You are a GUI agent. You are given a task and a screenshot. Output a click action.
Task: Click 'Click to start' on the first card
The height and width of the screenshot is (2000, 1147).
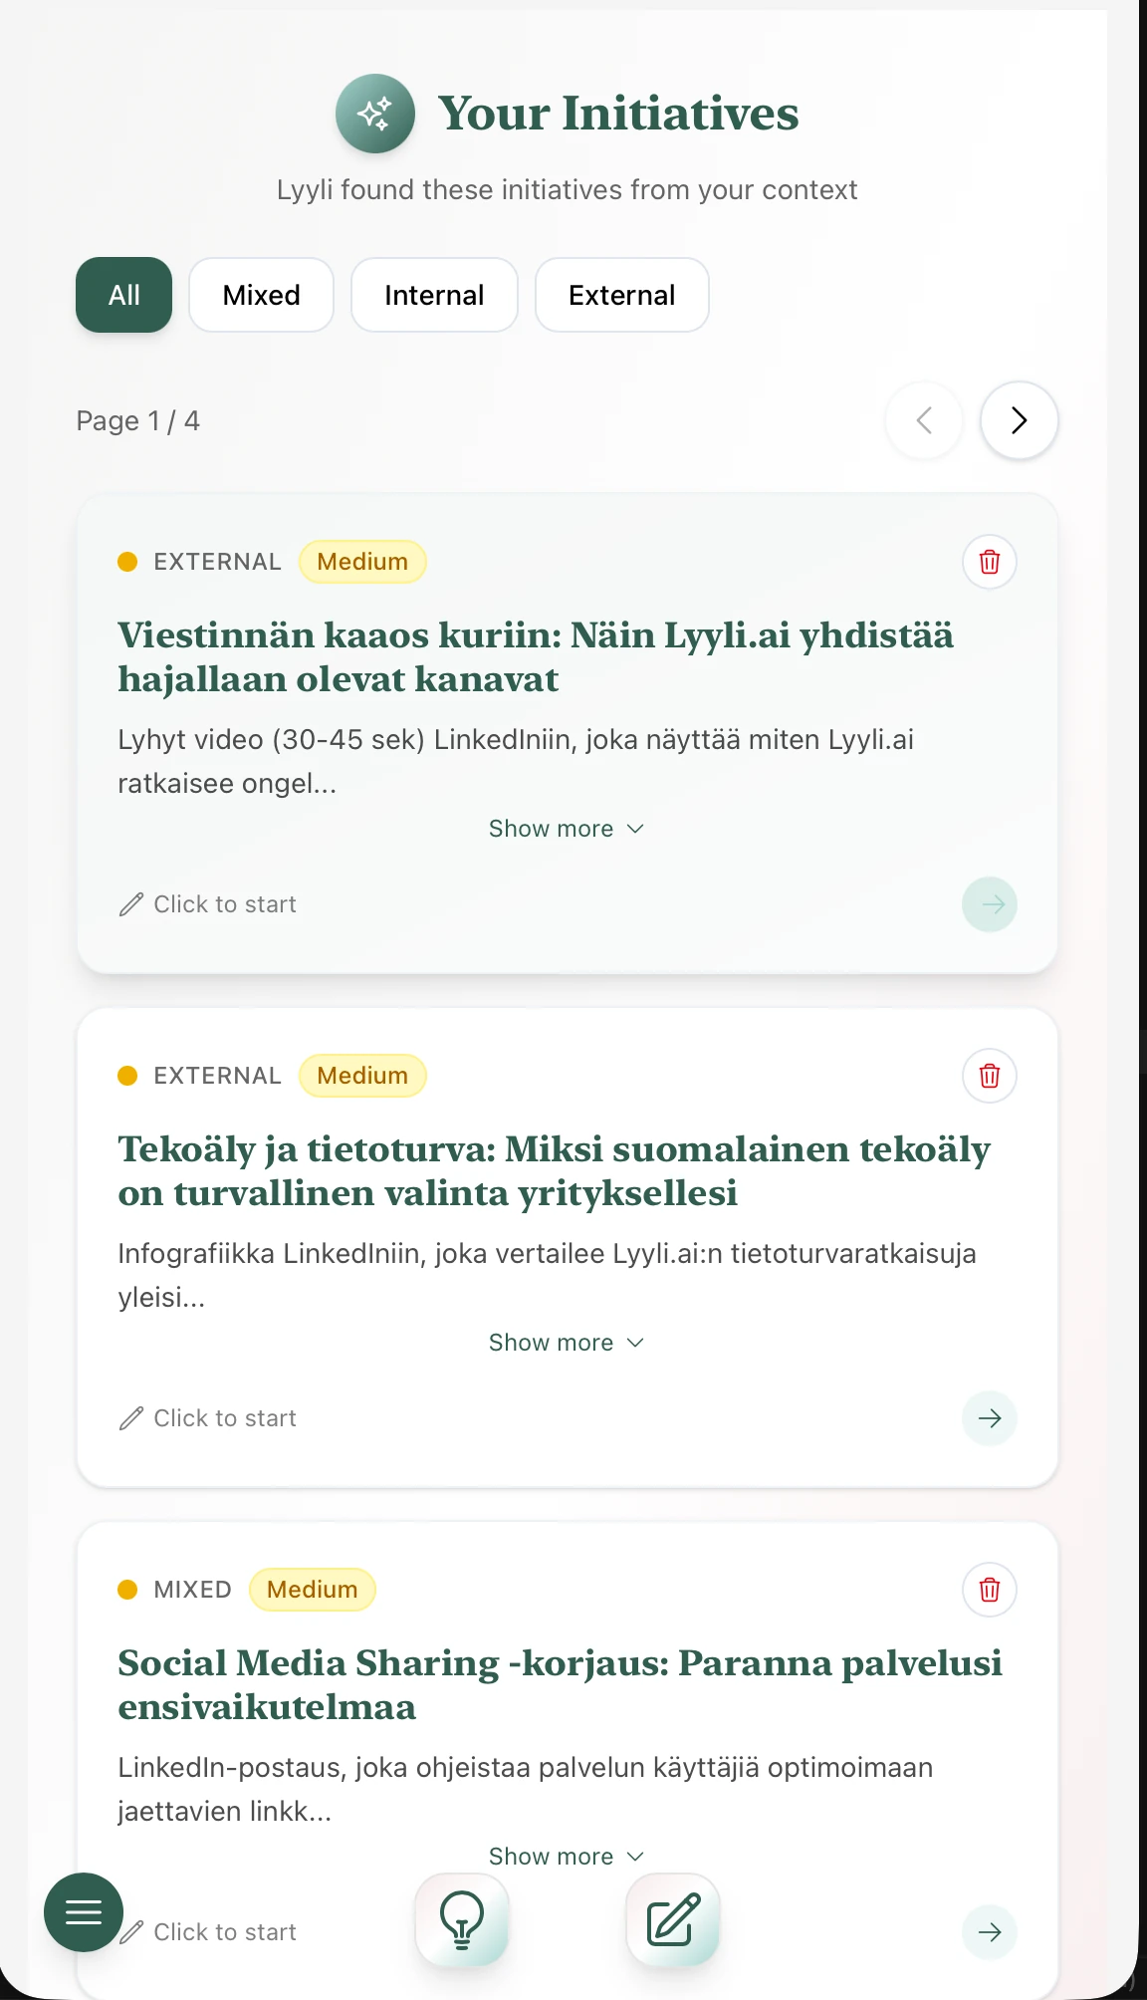207,903
